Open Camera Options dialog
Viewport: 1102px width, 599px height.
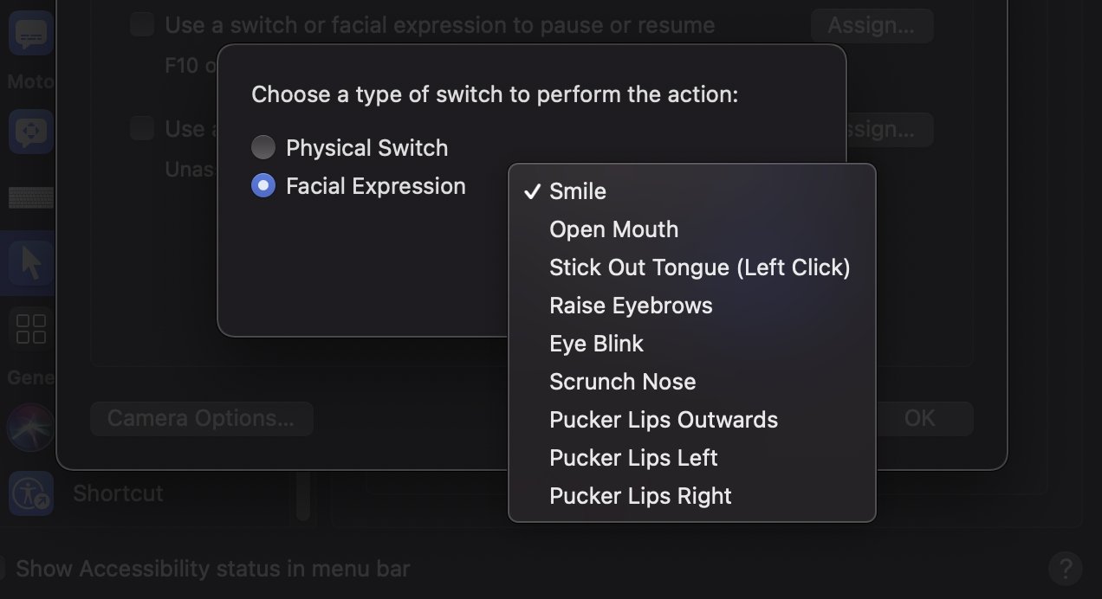point(201,419)
